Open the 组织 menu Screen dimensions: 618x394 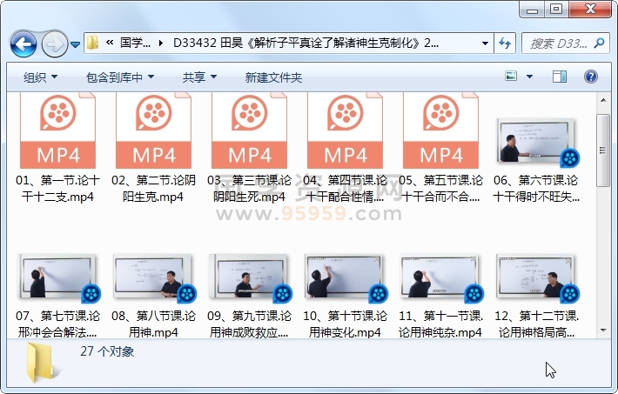40,77
